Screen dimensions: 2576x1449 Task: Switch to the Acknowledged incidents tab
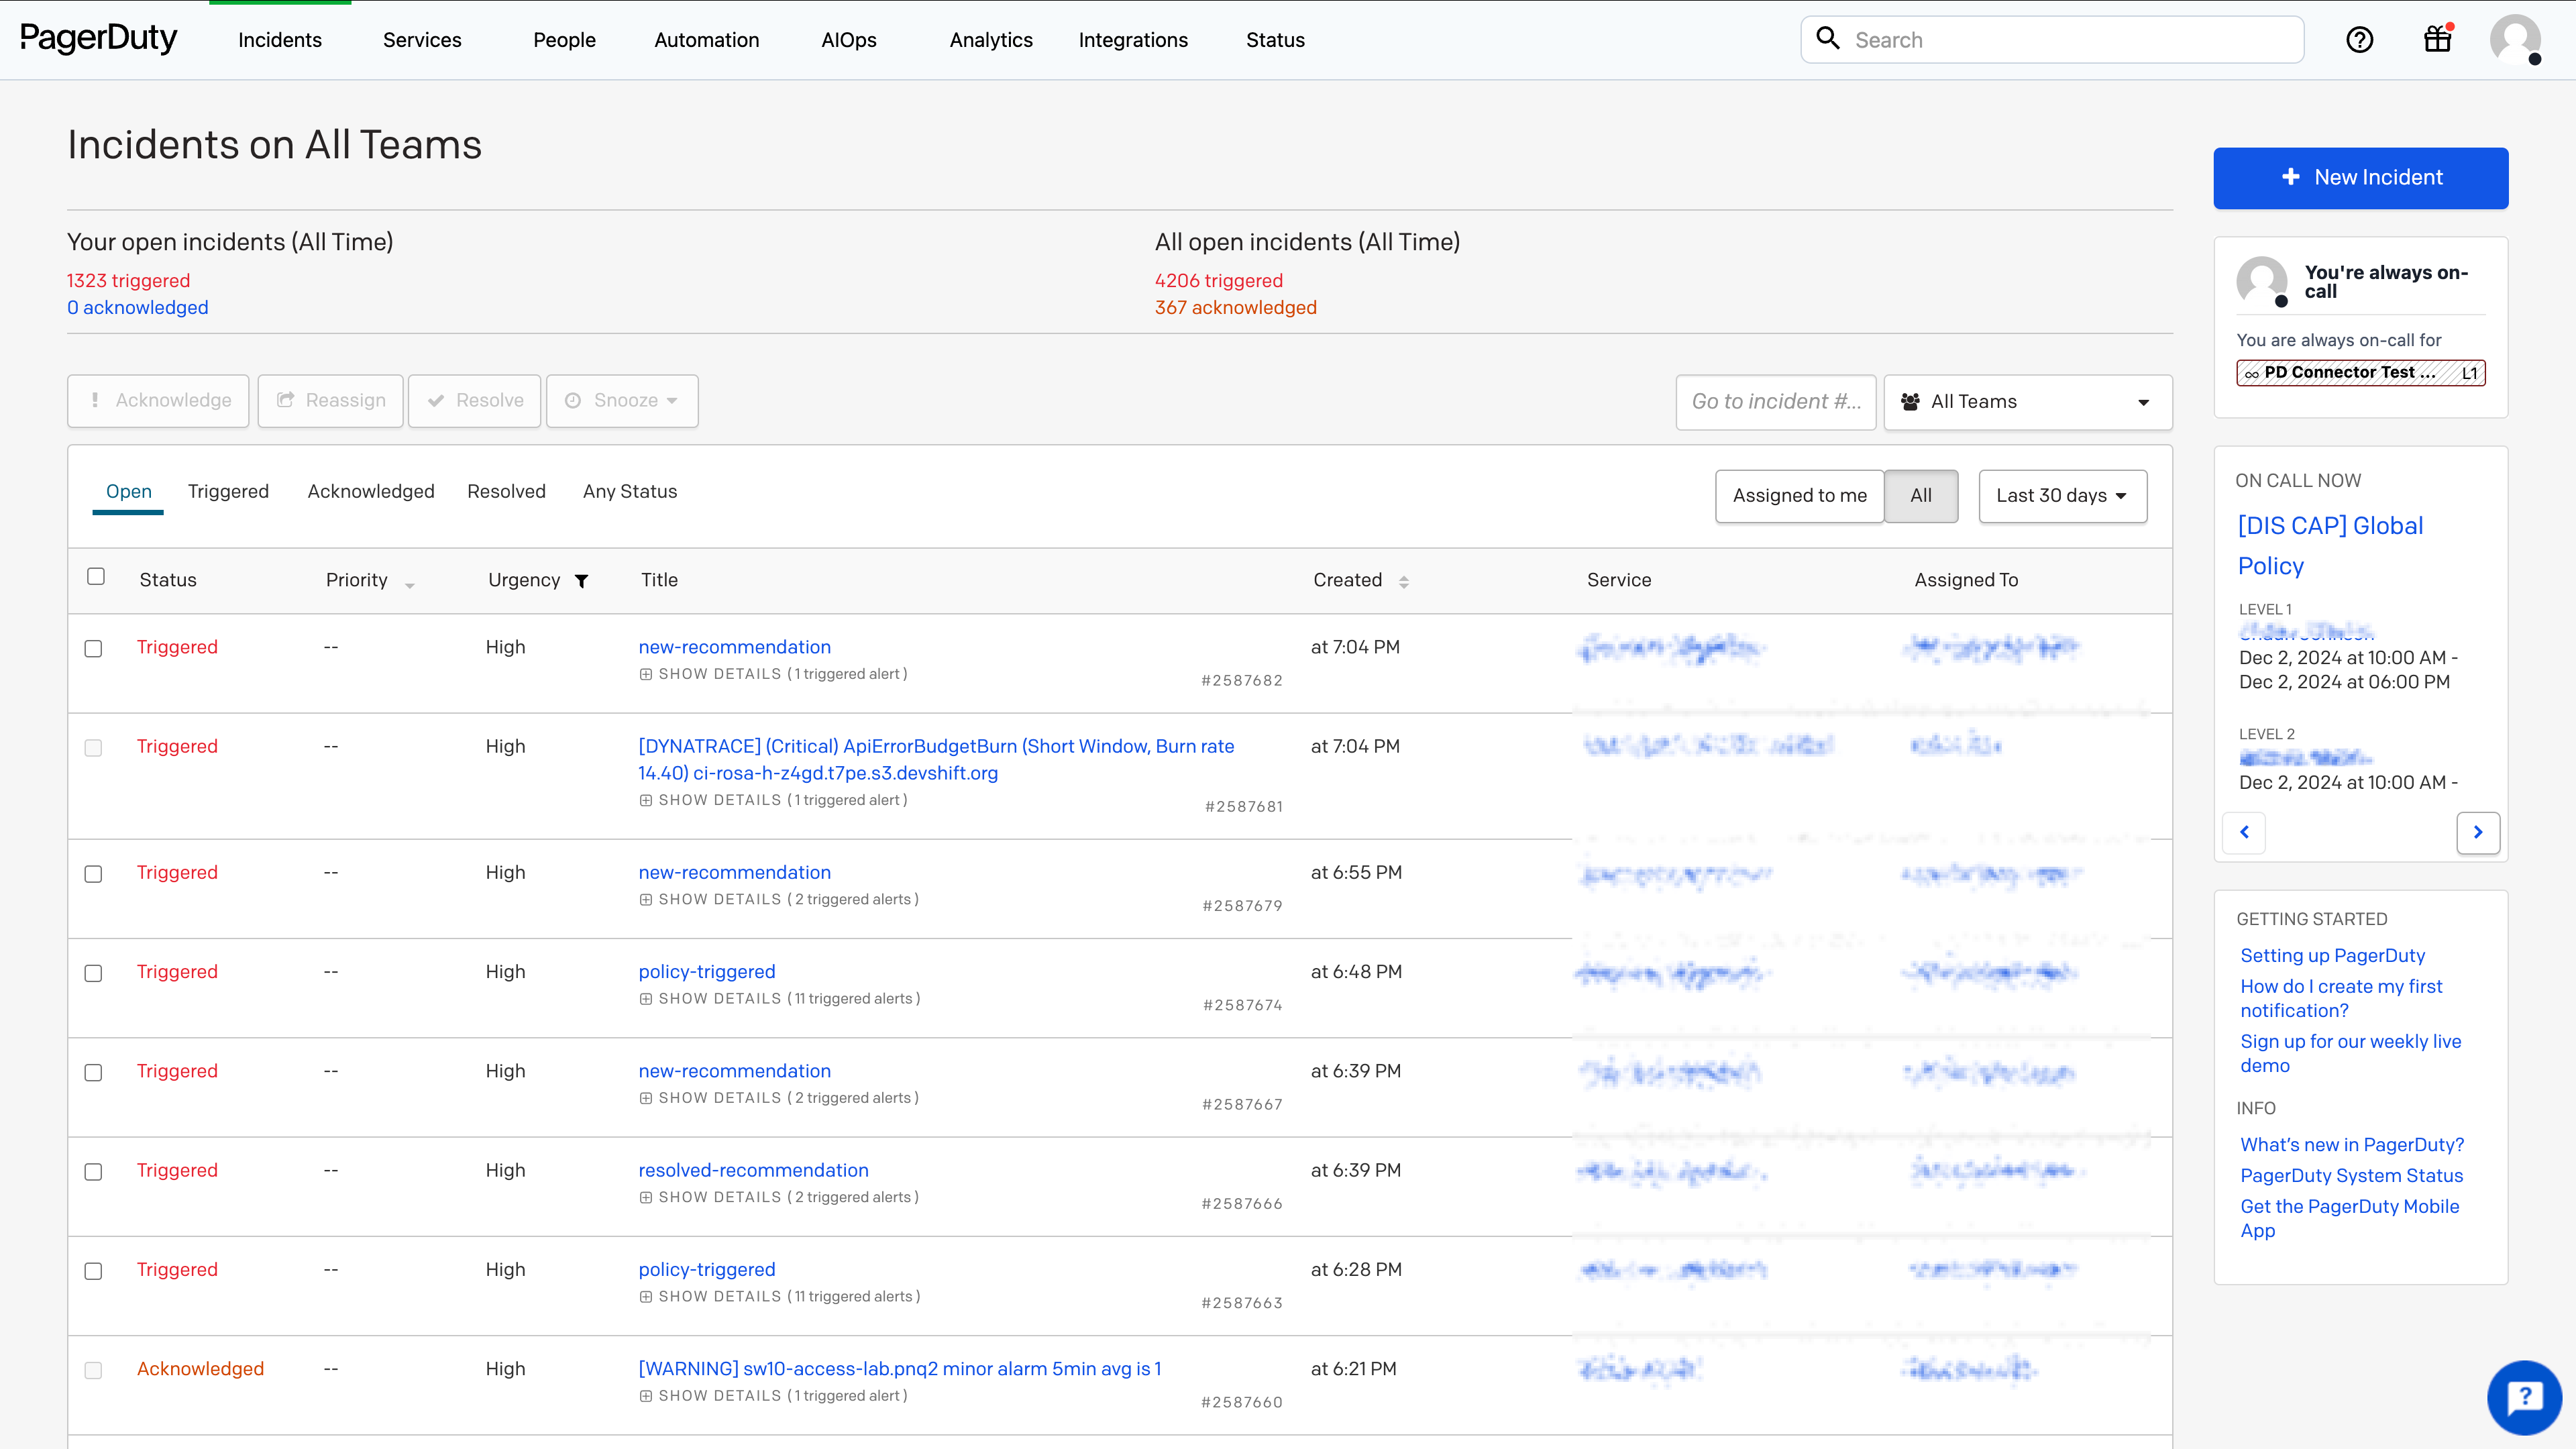[370, 492]
